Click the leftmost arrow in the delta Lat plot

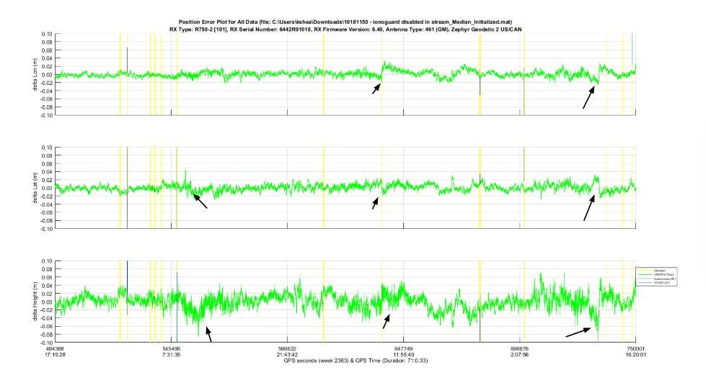[200, 202]
